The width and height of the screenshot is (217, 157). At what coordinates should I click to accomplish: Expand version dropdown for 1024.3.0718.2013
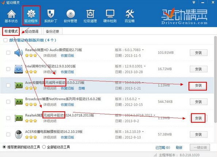[154, 115]
